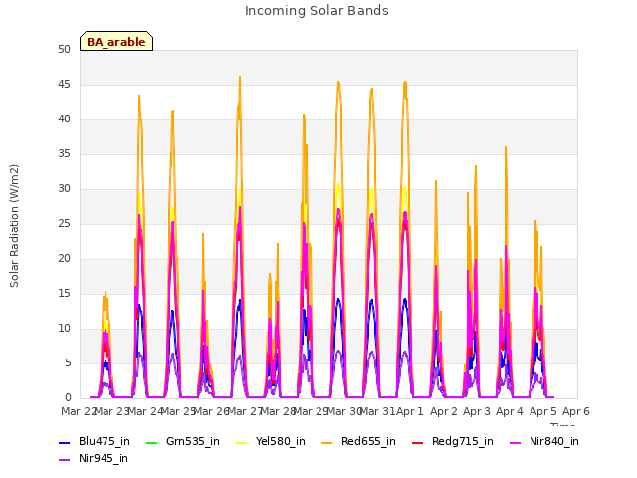
Task: Click the Blu475_in legend blue swatch
Action: (x=64, y=442)
